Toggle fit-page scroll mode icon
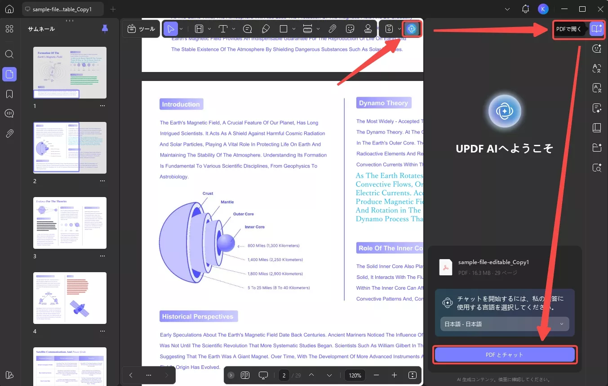This screenshot has height=386, width=608. (x=413, y=375)
